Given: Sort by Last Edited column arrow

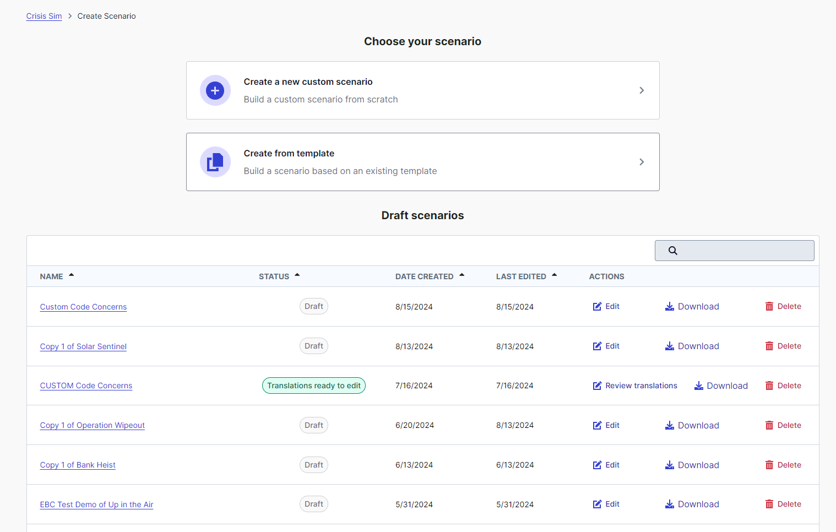Looking at the screenshot, I should coord(555,275).
